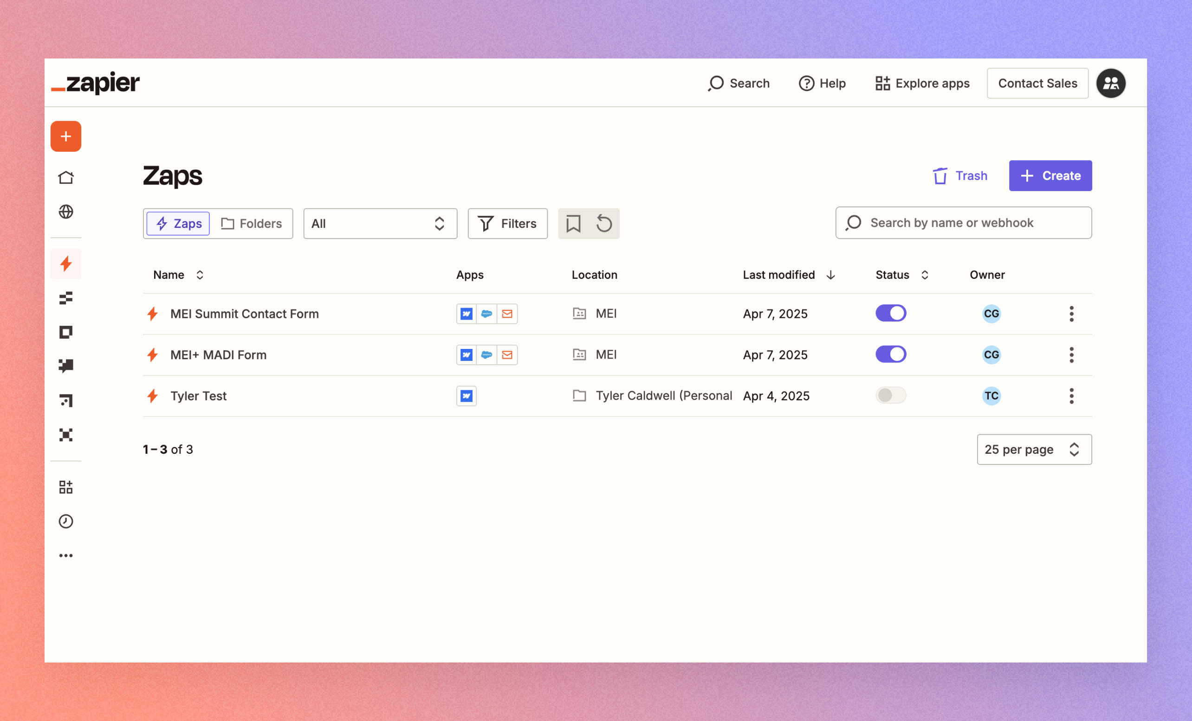Click the Contact Sales button
Image resolution: width=1192 pixels, height=721 pixels.
tap(1038, 83)
